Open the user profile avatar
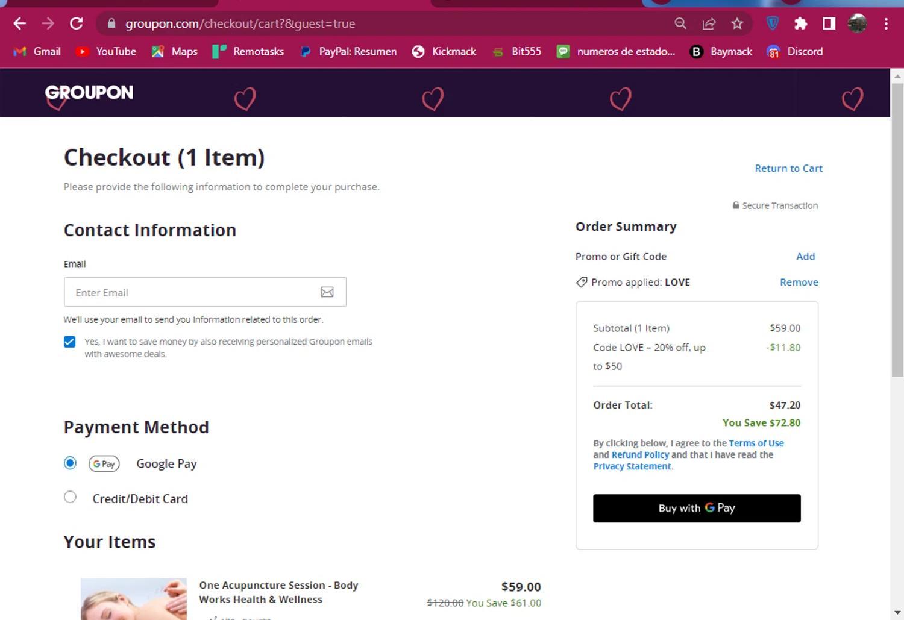 [x=857, y=23]
